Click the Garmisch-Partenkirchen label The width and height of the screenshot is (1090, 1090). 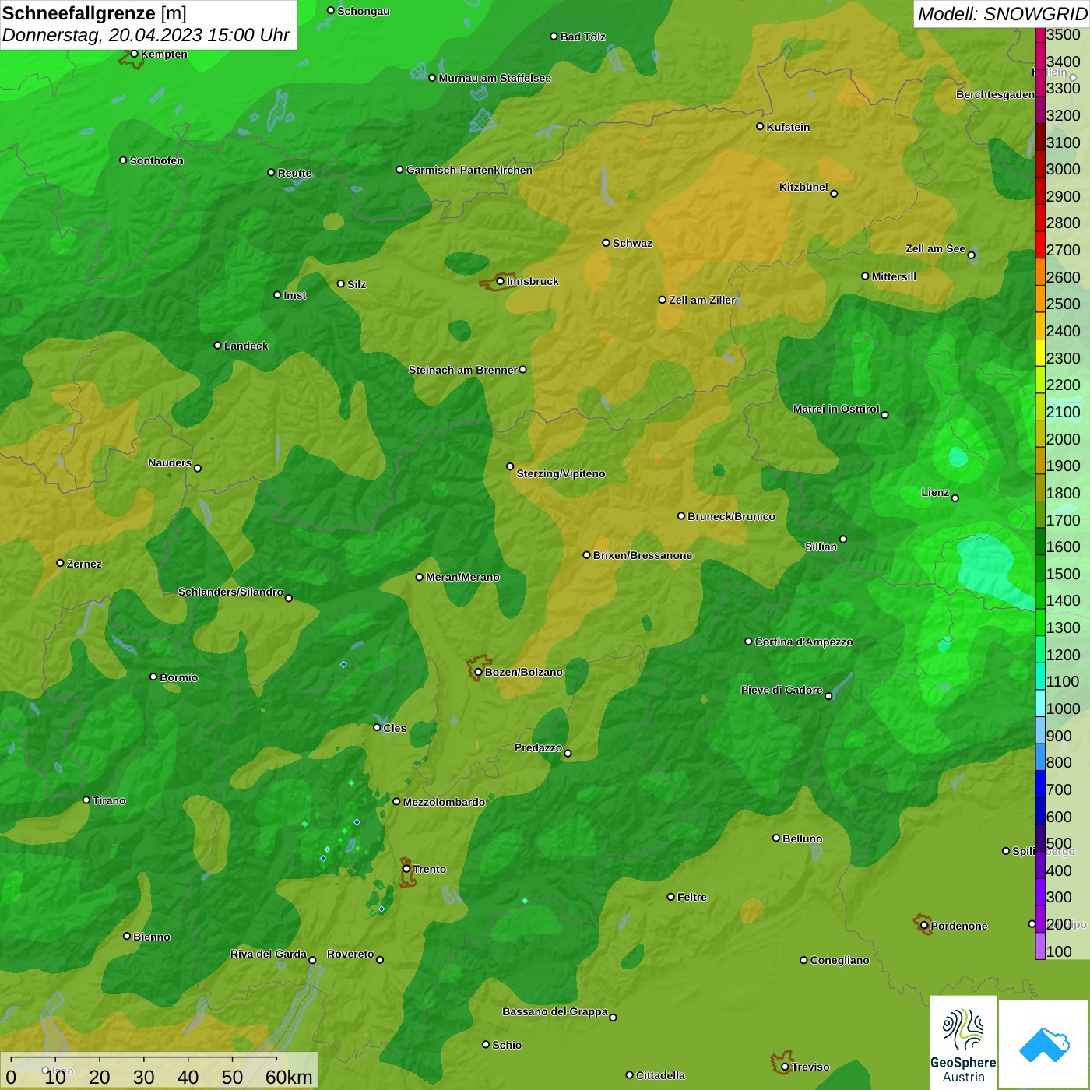pos(469,170)
